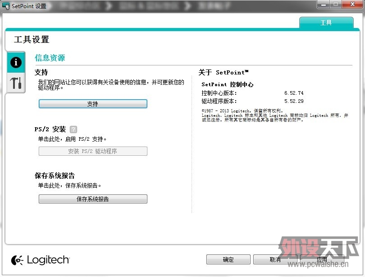This screenshot has height=277, width=365.
Task: Click driver version value 5.52.29
Action: (x=294, y=101)
